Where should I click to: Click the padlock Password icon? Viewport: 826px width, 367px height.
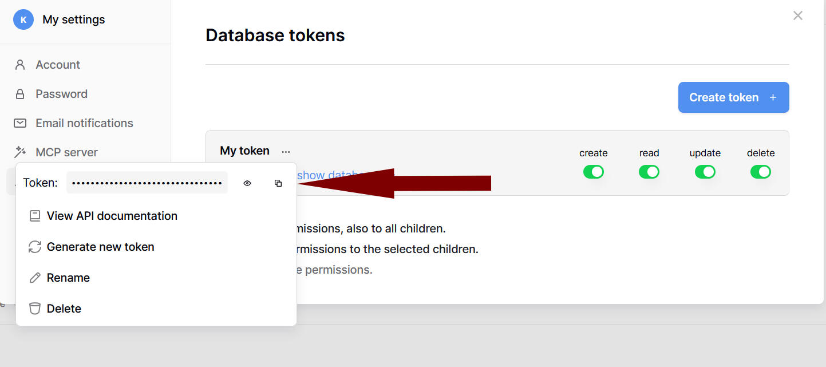pos(20,94)
